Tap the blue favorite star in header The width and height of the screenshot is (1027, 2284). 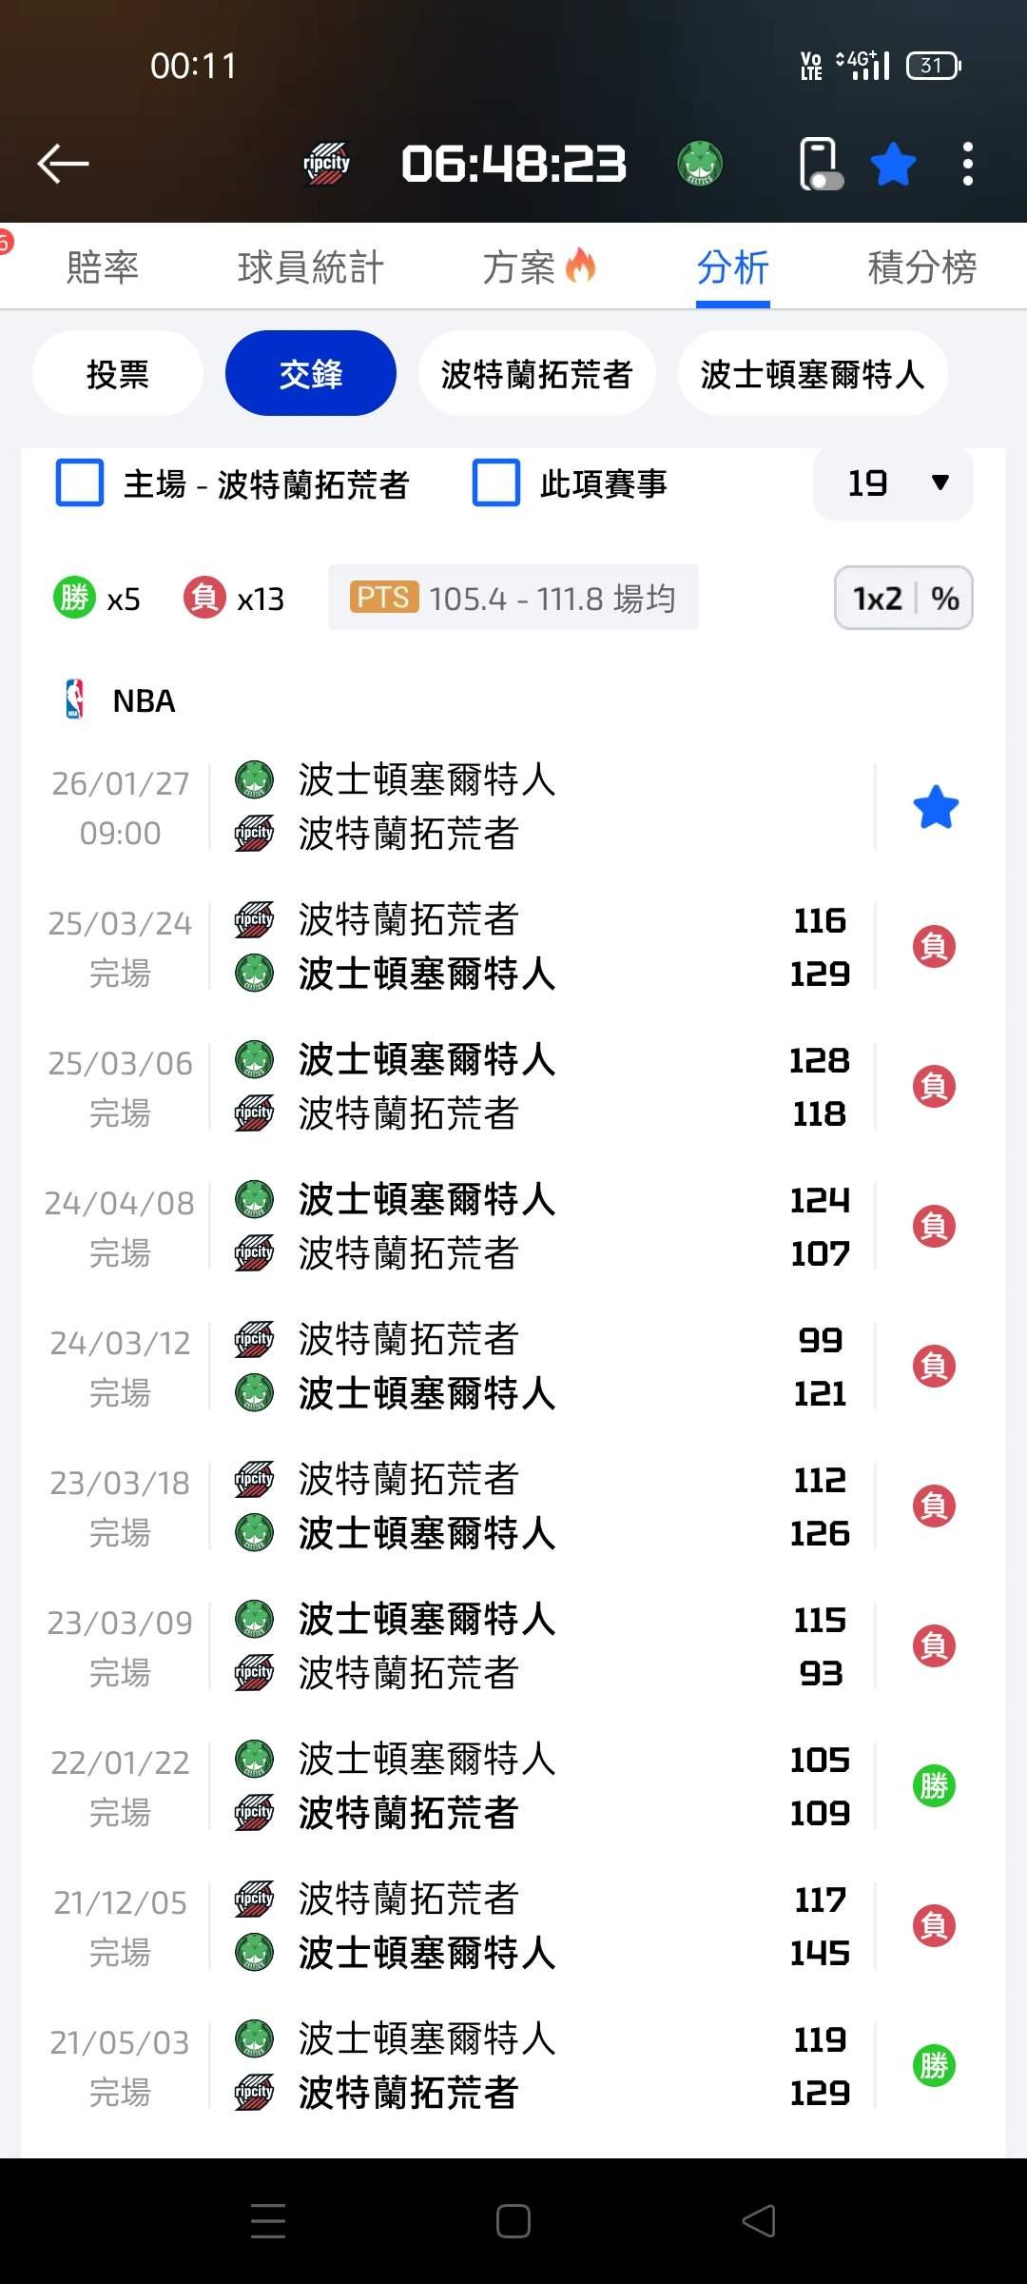pyautogui.click(x=893, y=165)
